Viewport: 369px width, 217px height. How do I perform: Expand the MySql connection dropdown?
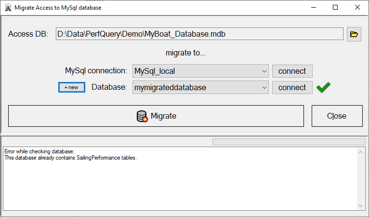(264, 71)
